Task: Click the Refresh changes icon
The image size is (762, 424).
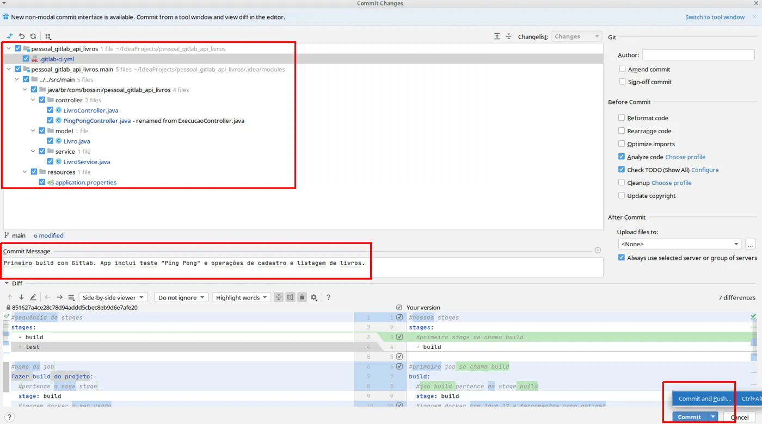Action: pyautogui.click(x=33, y=36)
